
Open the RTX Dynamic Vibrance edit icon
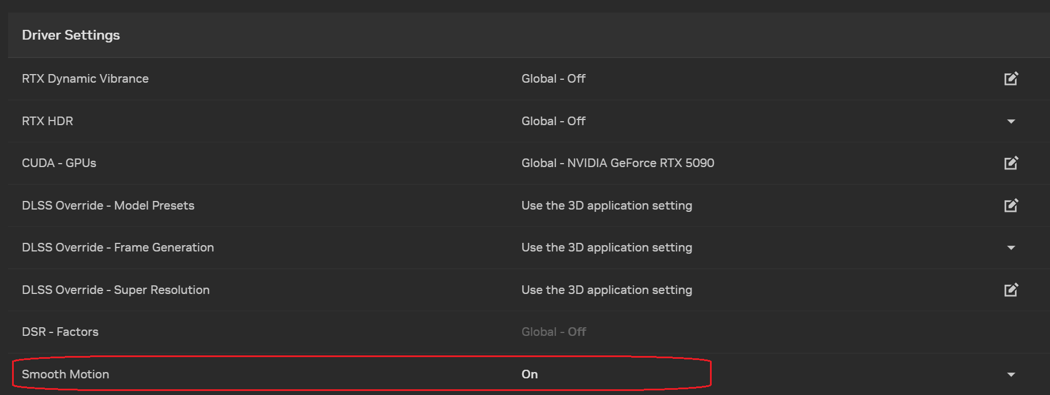1011,79
